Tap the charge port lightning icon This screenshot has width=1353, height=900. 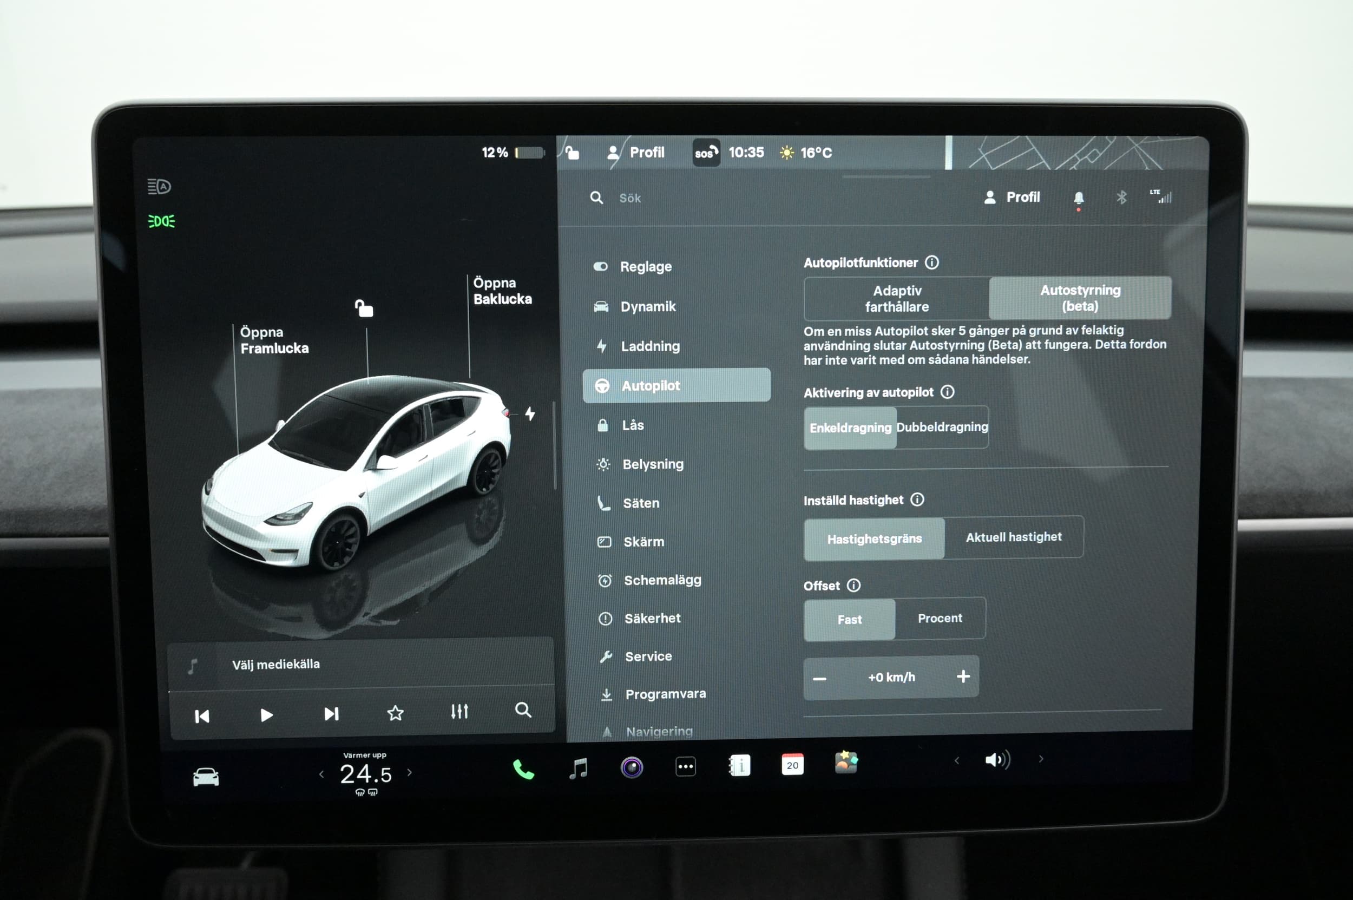pos(530,414)
